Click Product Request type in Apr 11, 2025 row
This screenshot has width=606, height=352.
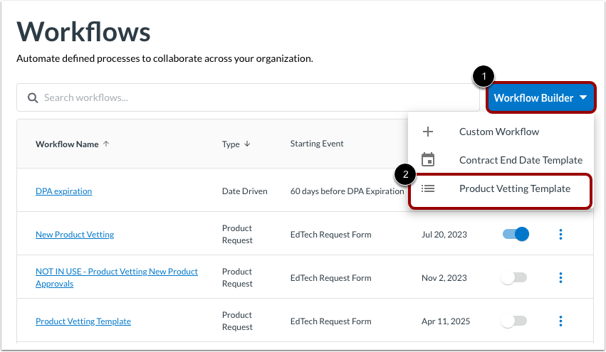237,321
